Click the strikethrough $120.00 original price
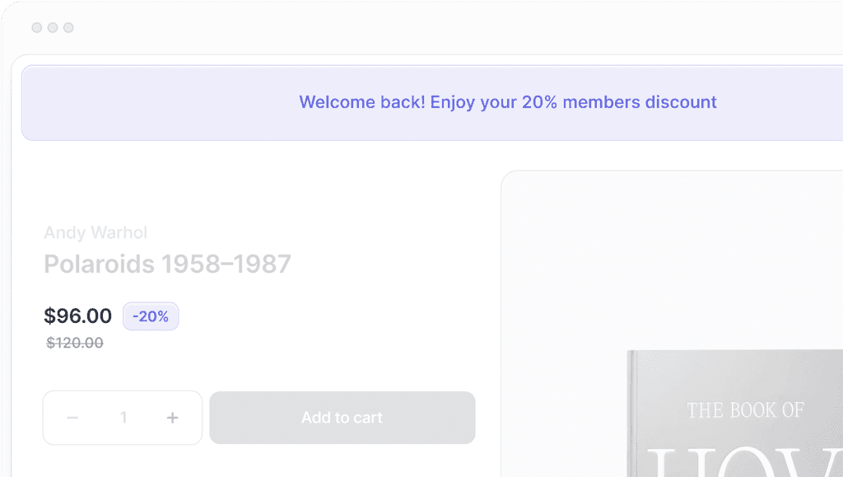The image size is (843, 477). [75, 343]
